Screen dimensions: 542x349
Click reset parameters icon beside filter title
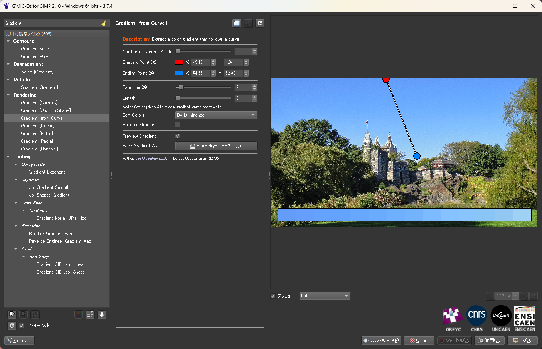pos(260,23)
